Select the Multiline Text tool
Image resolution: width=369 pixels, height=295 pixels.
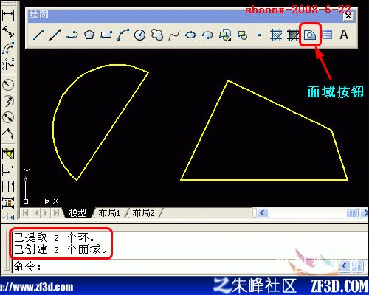(344, 35)
